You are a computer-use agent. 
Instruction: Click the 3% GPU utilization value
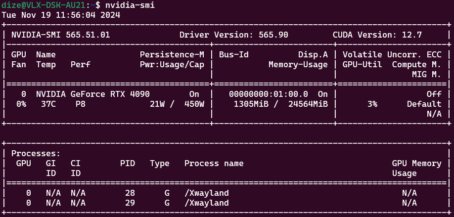coord(372,104)
